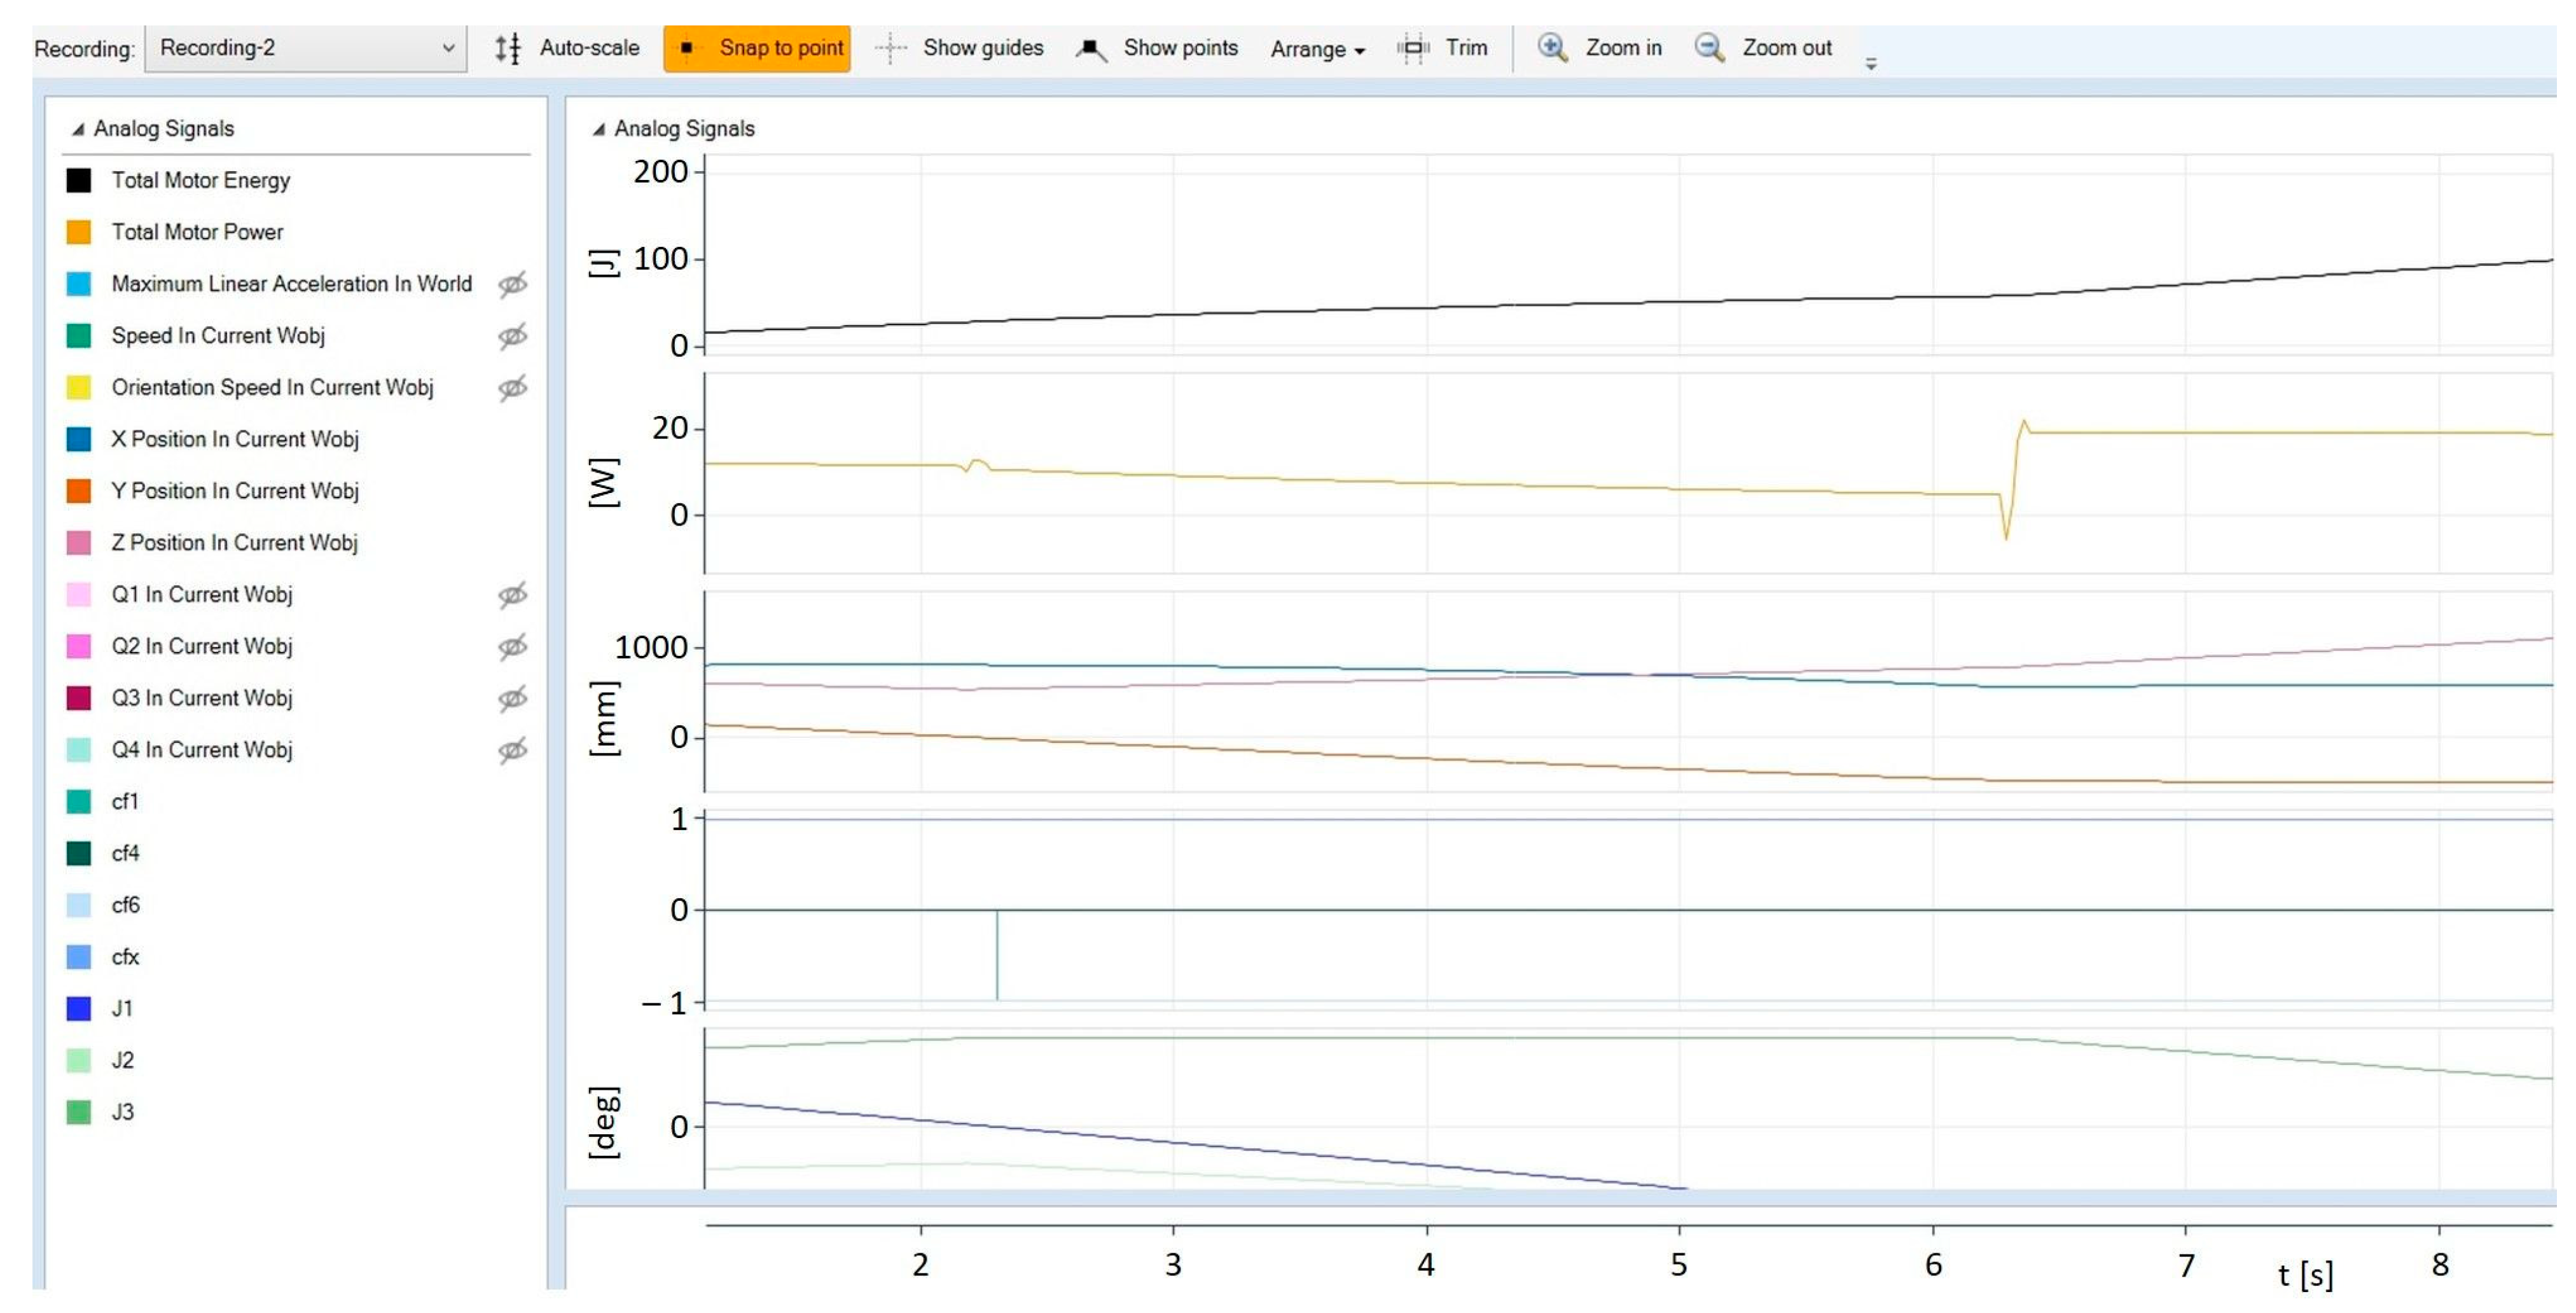Open the toolbar overflow arrow
Screen dimensions: 2576x1313
click(1870, 64)
